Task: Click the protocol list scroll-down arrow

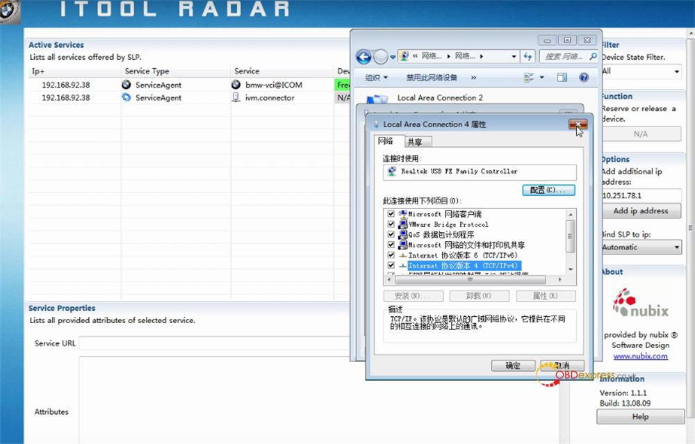Action: (571, 270)
